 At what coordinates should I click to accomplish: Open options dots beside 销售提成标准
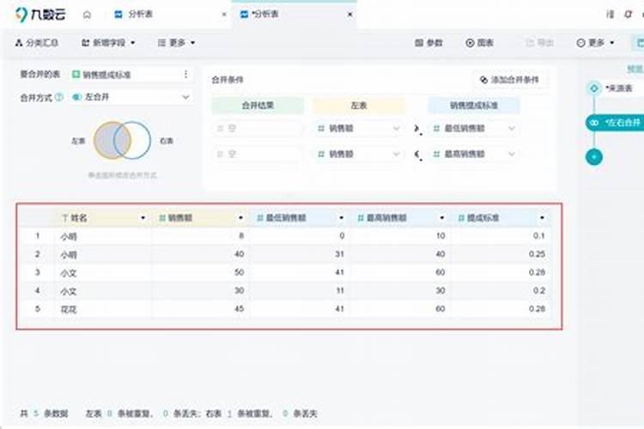[185, 75]
